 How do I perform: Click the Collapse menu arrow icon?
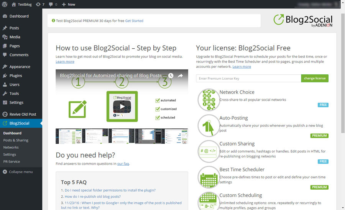(x=5, y=172)
